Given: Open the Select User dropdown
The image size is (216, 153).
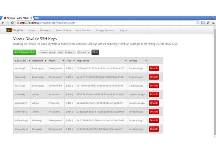Looking at the screenshot, I should click(x=48, y=52).
